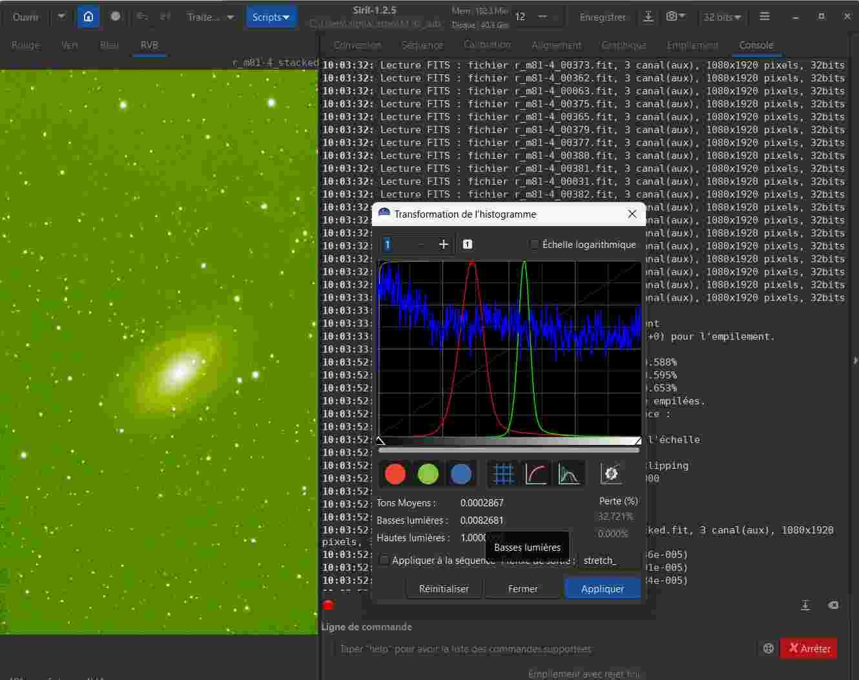
Task: Toggle the red channel histogram button
Action: [395, 474]
